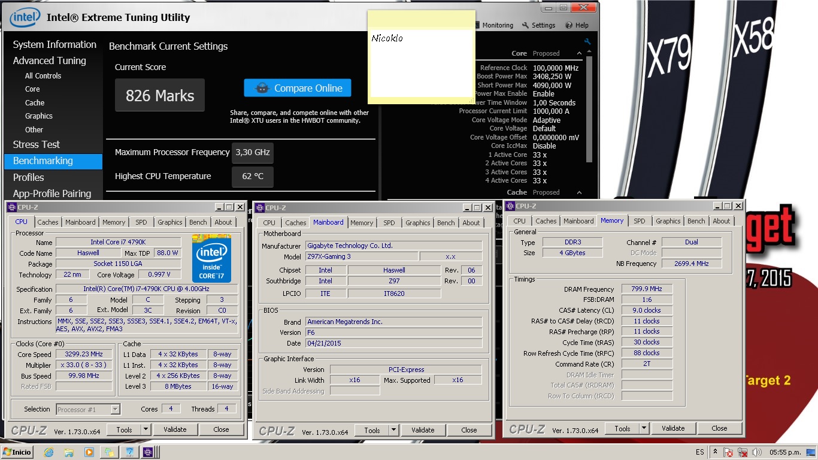Show hidden tray icons arrow
818x460 pixels.
coord(715,452)
